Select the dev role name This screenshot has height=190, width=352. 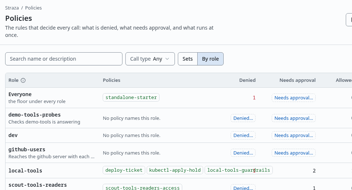[x=13, y=135]
